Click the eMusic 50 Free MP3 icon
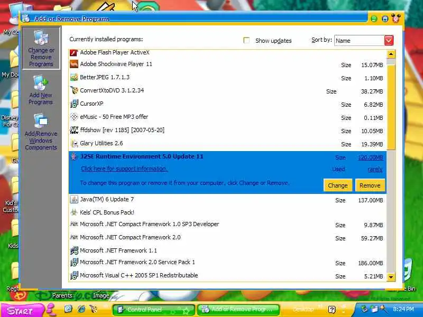Viewport: 423px width, 317px height. click(74, 117)
